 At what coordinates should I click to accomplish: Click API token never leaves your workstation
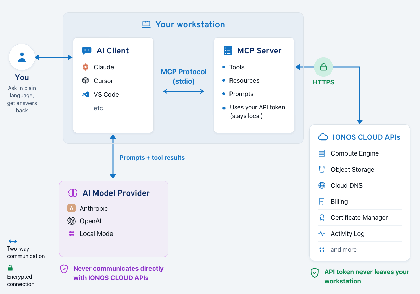coord(367,277)
